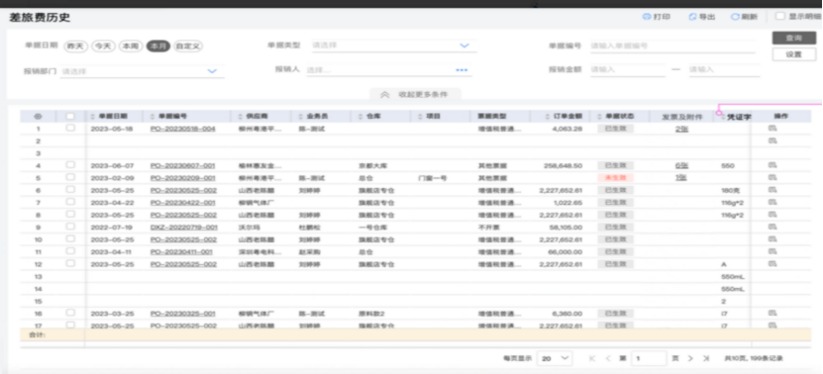Screen dimensions: 823x374
Task: Jump to last page arrow
Action: tap(706, 358)
